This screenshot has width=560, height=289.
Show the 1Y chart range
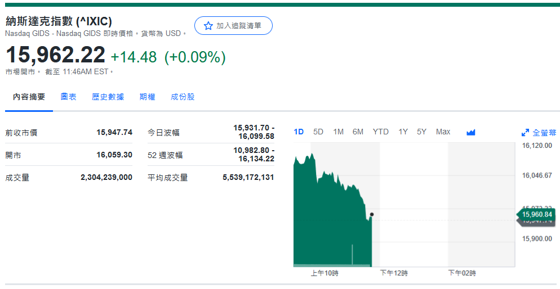coord(403,132)
